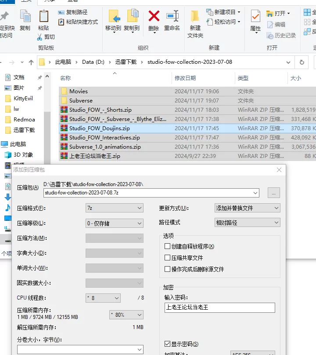Uncheck 显示密码 checkbox
Image resolution: width=316 pixels, height=355 pixels.
(x=167, y=344)
